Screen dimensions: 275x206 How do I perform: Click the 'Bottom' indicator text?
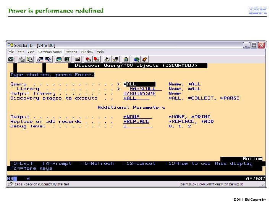coord(252,159)
